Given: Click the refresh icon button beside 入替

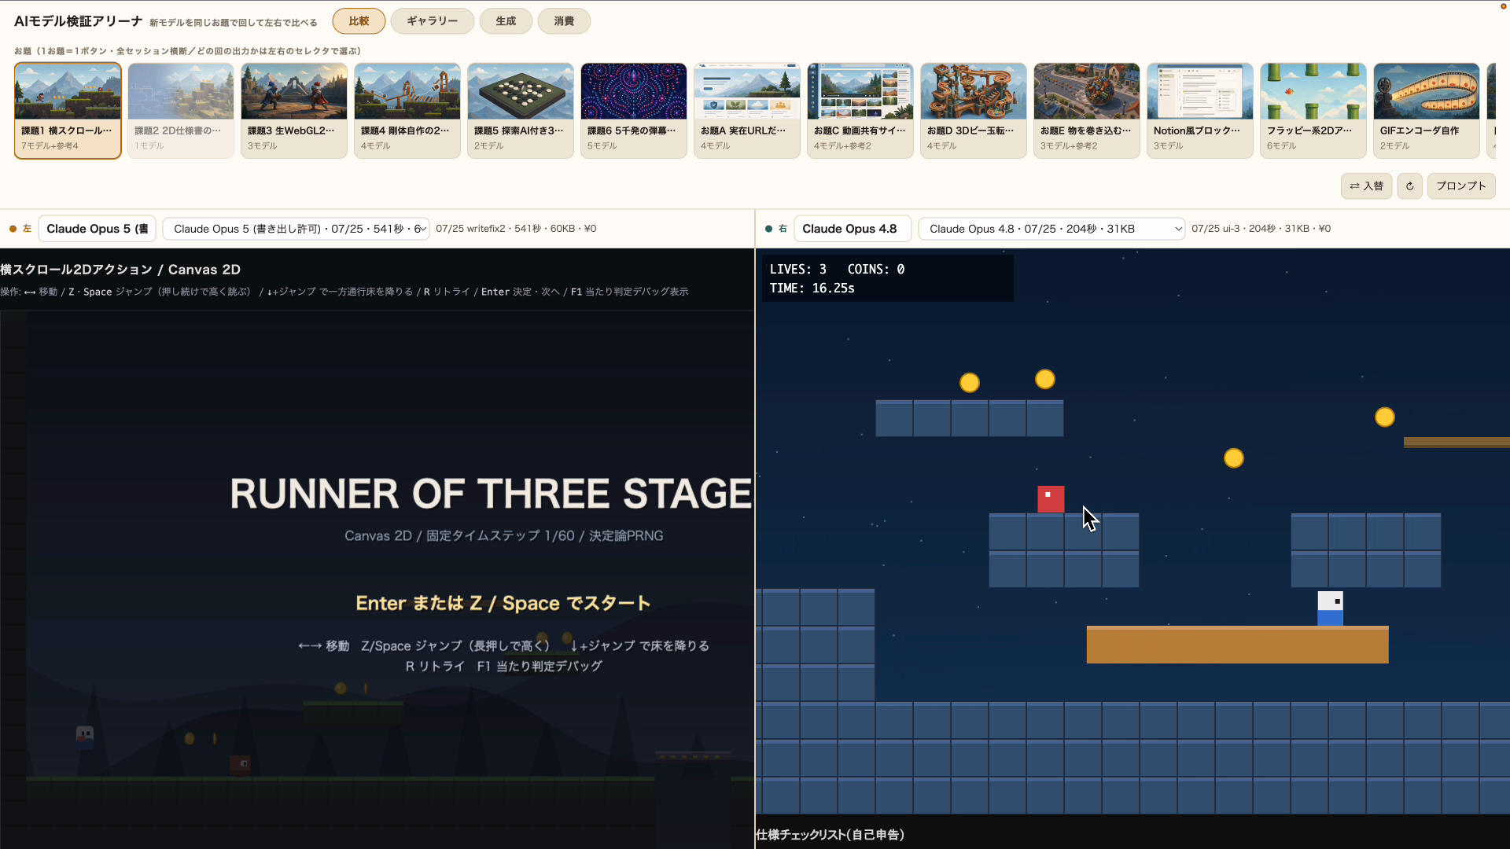Looking at the screenshot, I should click(x=1409, y=186).
